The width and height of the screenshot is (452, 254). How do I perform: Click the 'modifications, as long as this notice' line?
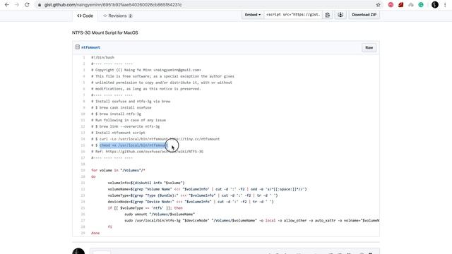coord(146,89)
